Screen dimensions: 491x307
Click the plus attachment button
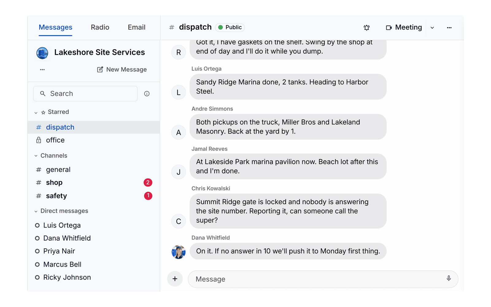(x=175, y=279)
